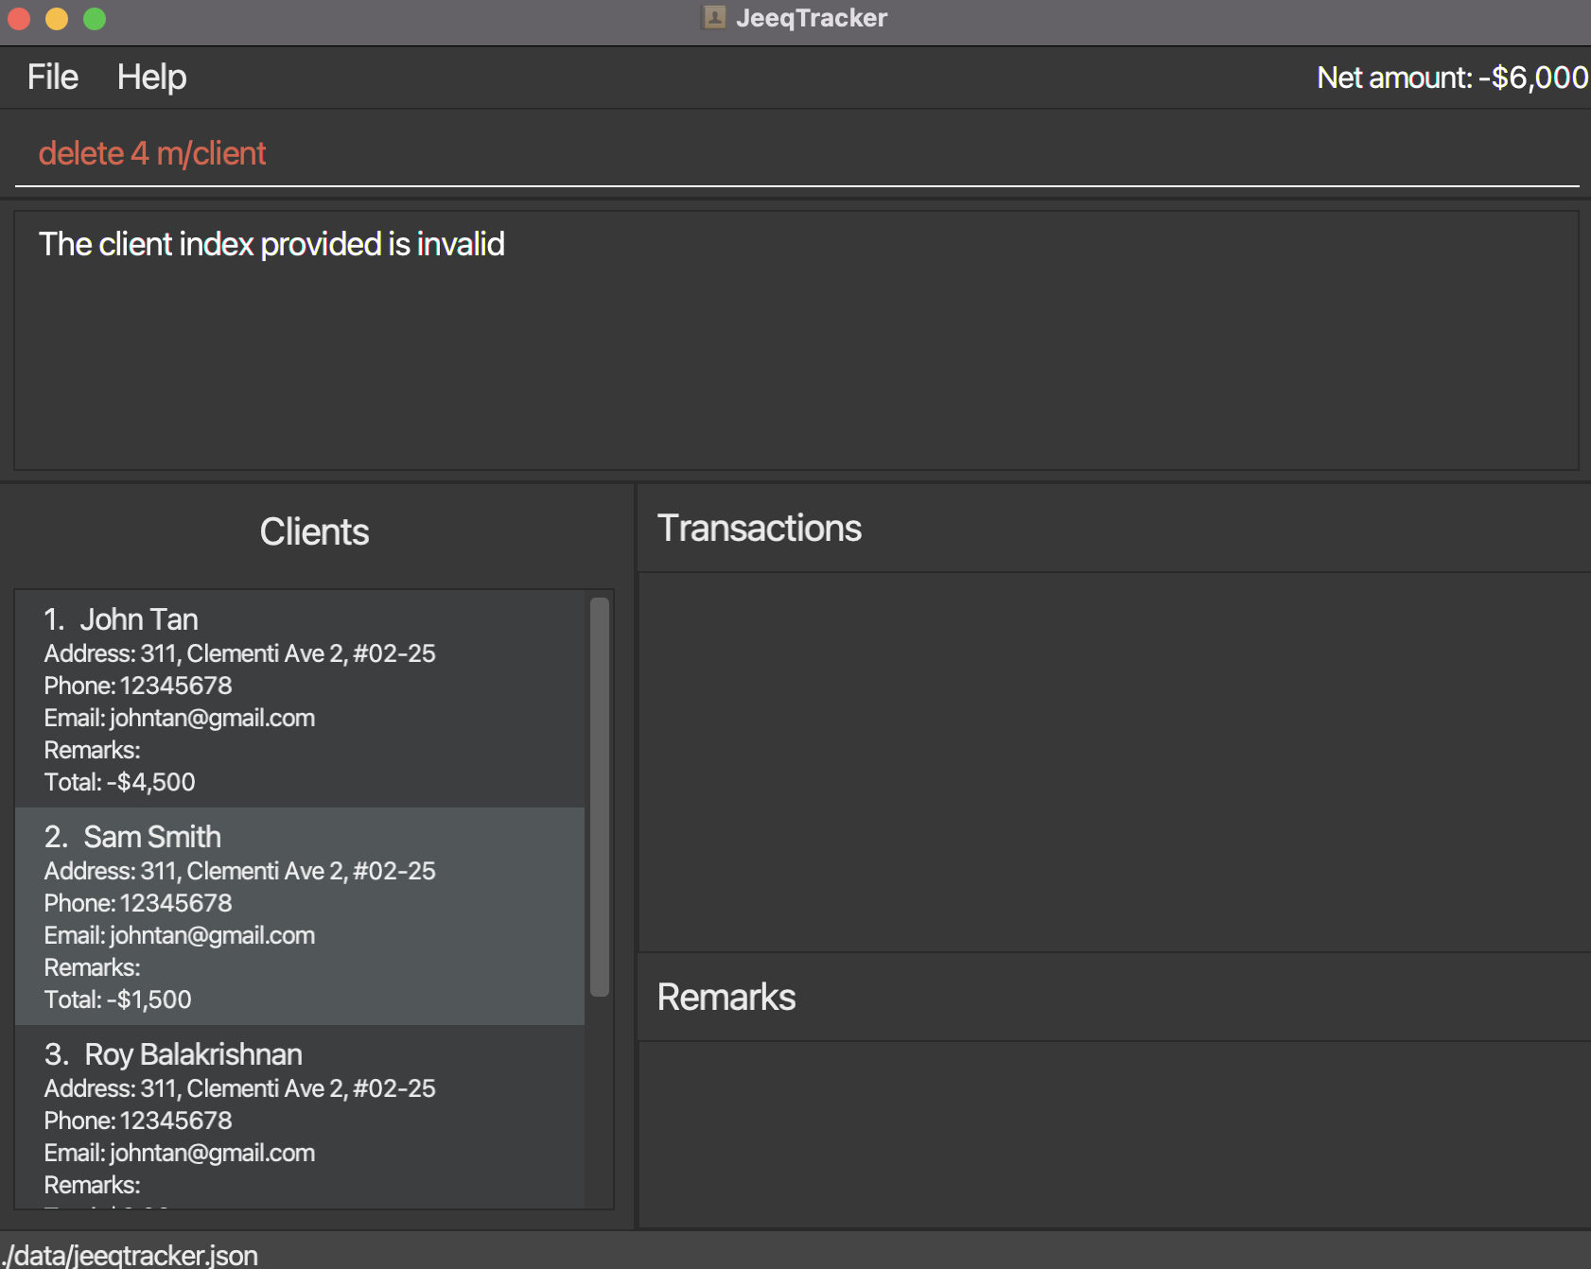Click Sam Smith's Remarks line

tap(93, 967)
